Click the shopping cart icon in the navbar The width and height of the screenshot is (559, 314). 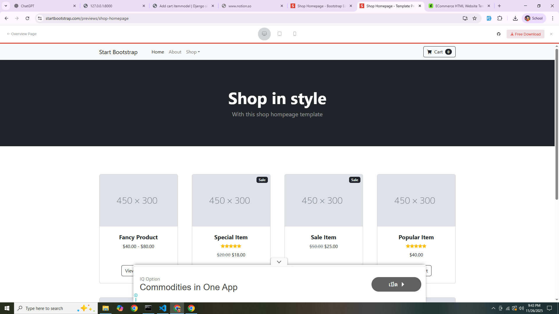pyautogui.click(x=429, y=52)
